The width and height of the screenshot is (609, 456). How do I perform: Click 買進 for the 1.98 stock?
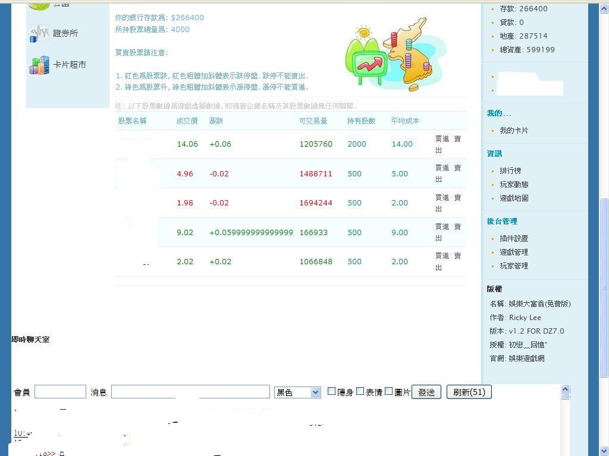[442, 198]
